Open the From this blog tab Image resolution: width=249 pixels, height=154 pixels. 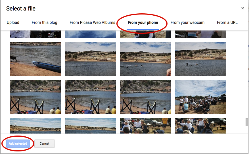pos(44,22)
